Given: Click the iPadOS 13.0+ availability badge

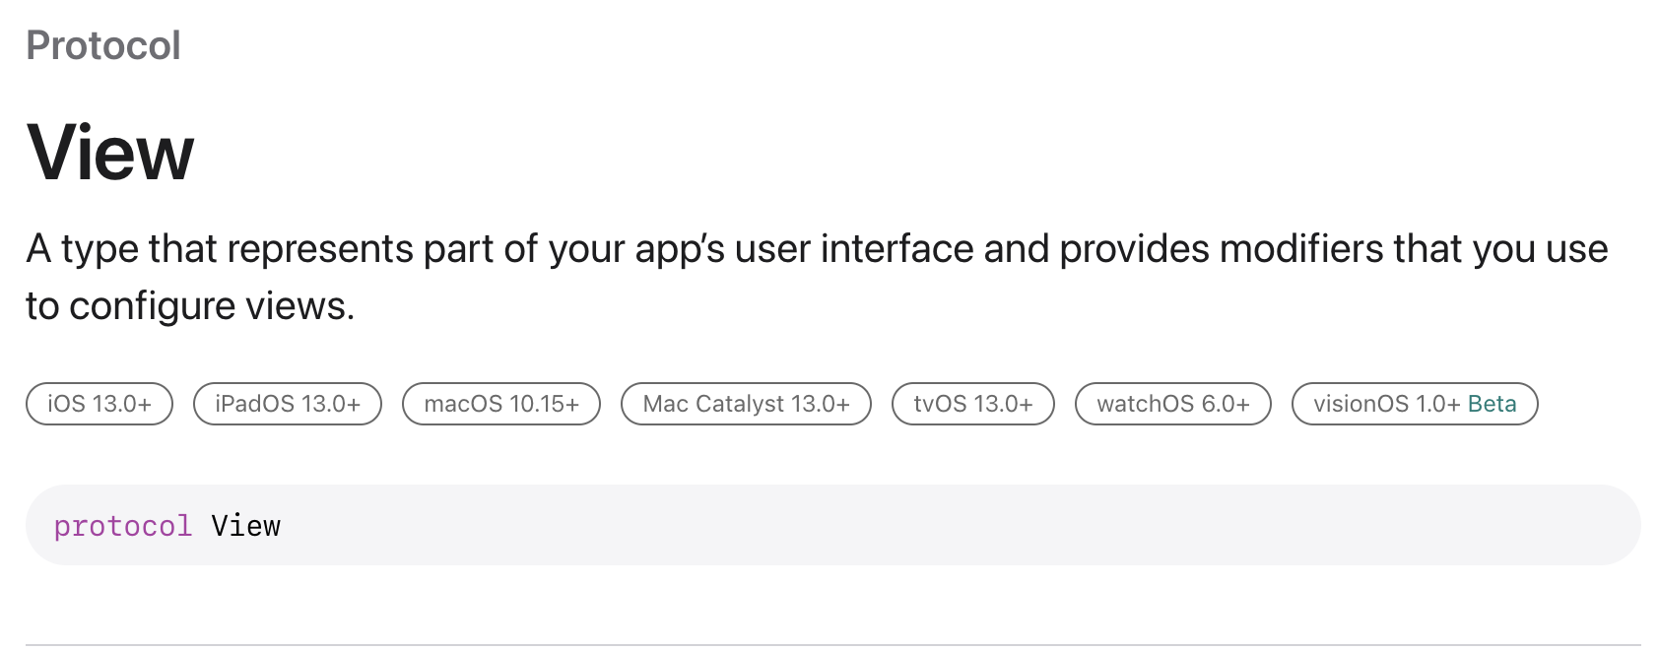Looking at the screenshot, I should (x=288, y=404).
